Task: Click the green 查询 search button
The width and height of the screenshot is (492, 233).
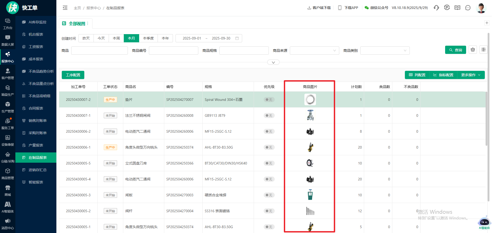Action: click(x=455, y=50)
